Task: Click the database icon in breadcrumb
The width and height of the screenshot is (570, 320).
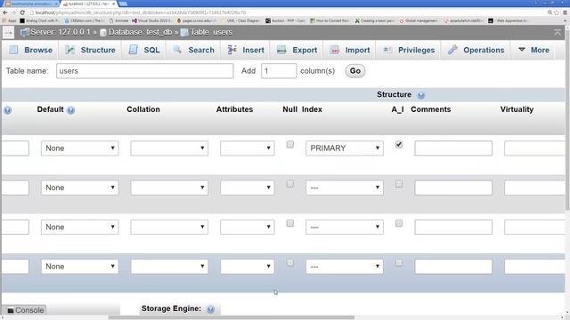Action: coord(103,33)
